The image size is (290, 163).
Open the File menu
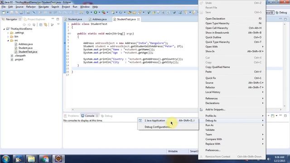point(4,7)
